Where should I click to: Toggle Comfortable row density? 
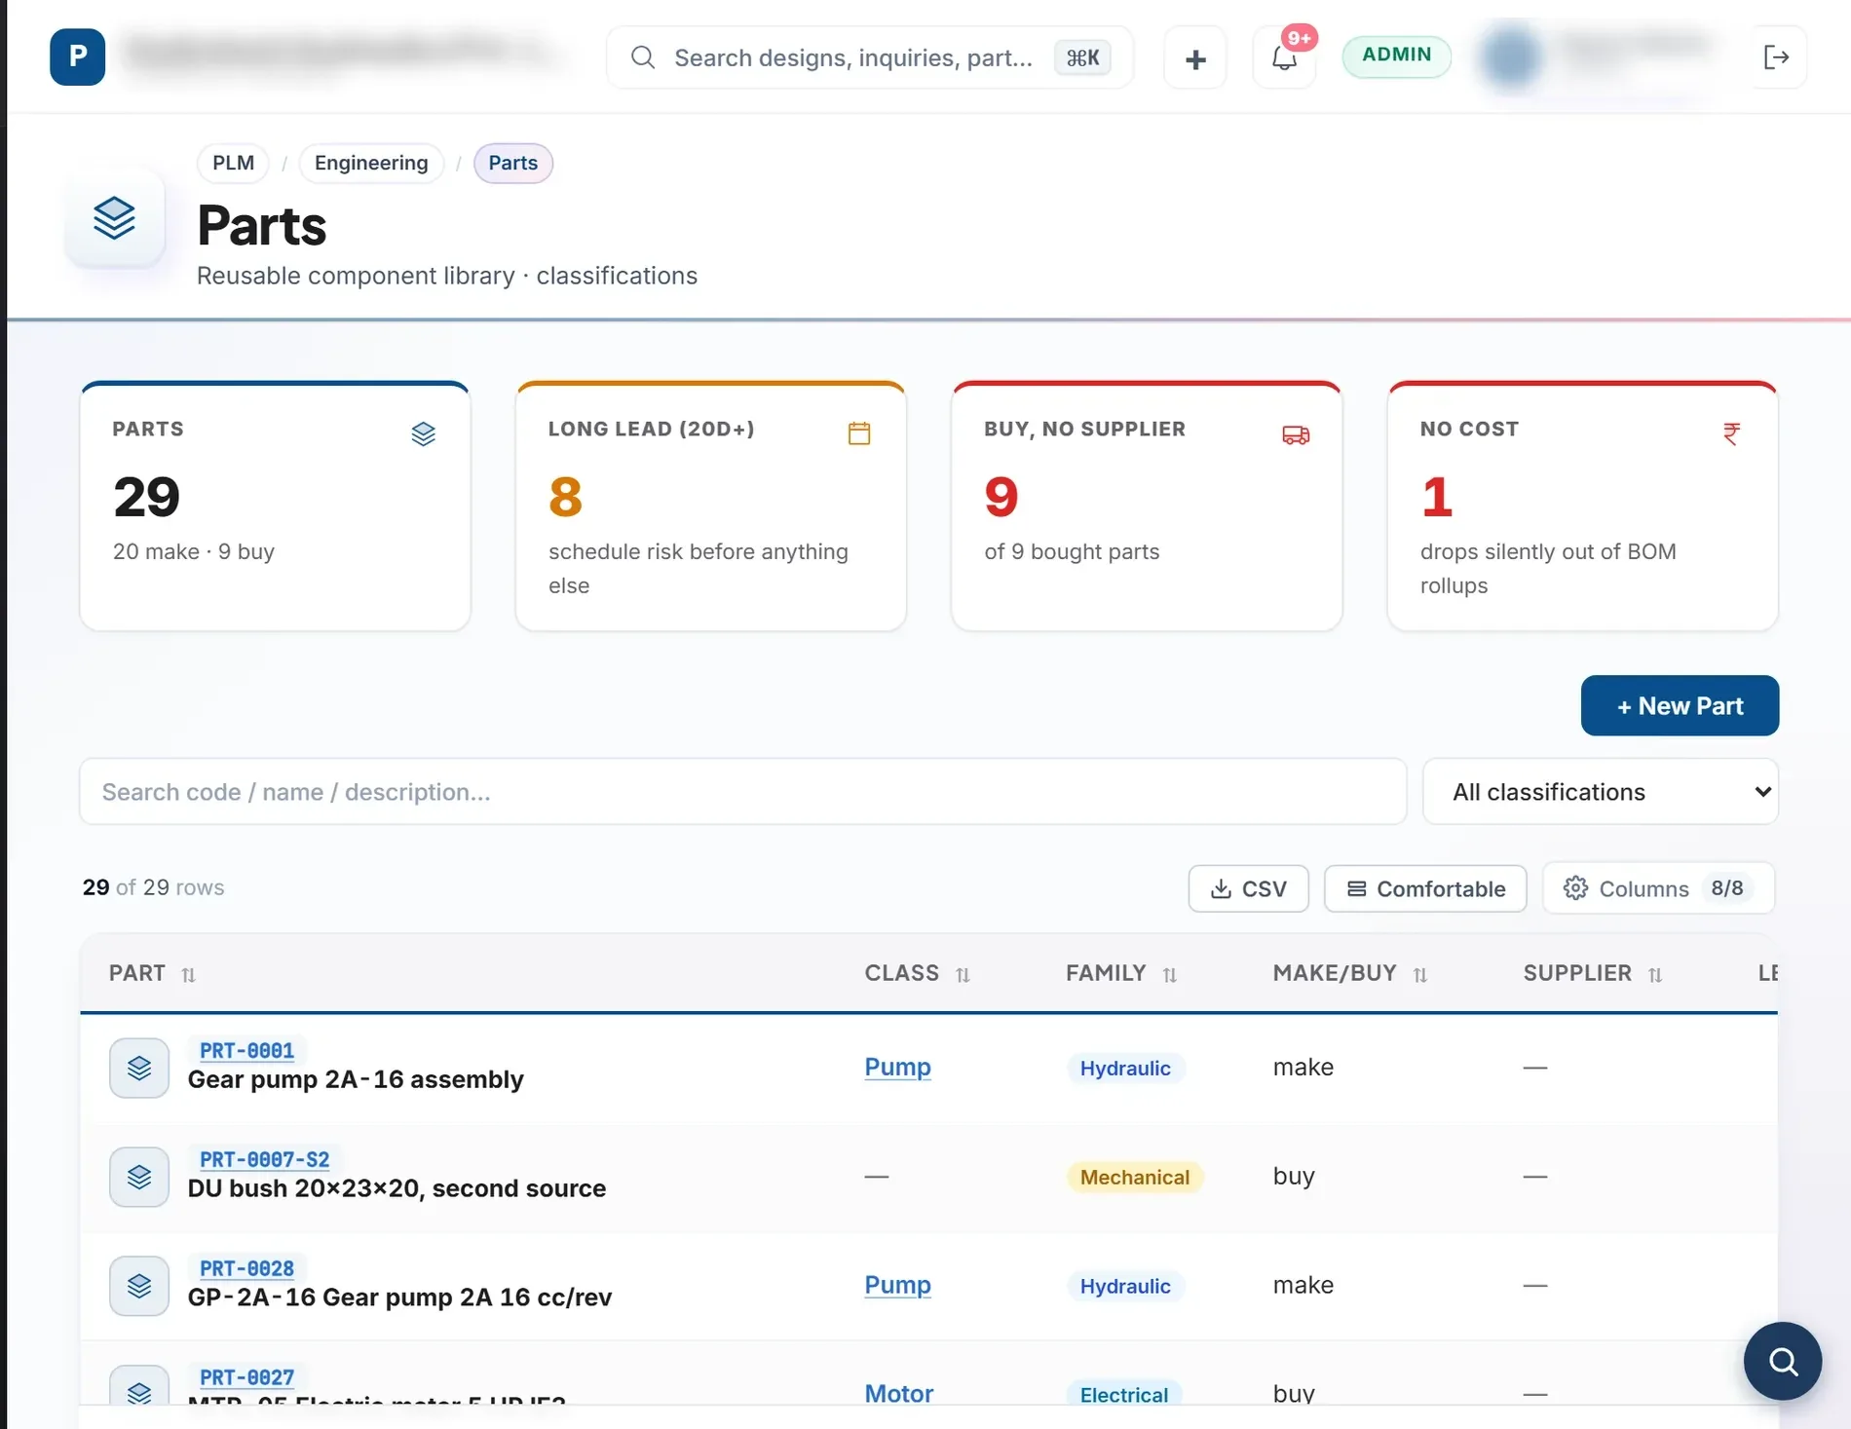pyautogui.click(x=1425, y=888)
